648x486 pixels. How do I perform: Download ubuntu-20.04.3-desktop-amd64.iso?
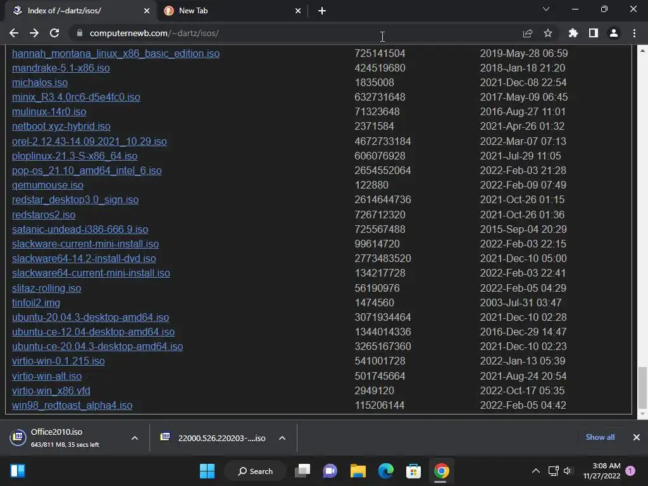[90, 318]
